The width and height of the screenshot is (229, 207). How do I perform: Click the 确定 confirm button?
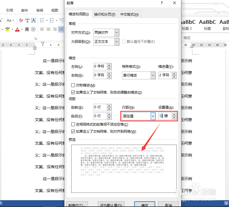(x=145, y=205)
